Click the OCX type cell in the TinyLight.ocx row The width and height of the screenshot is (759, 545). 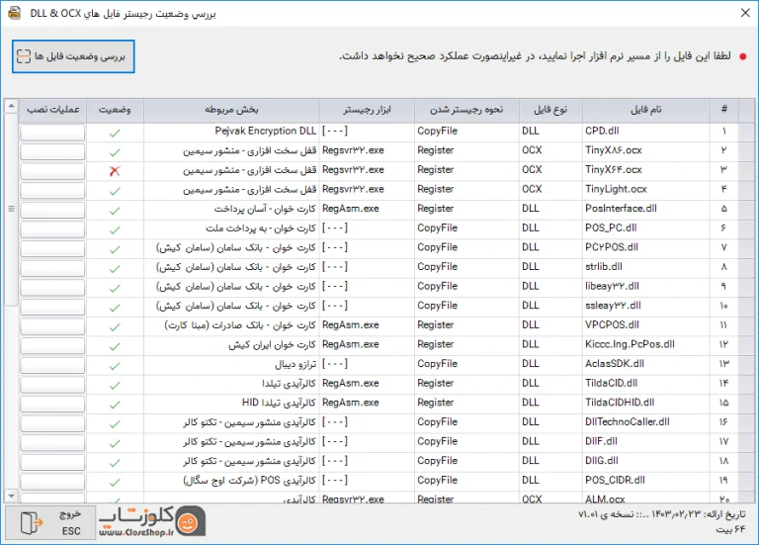(550, 190)
